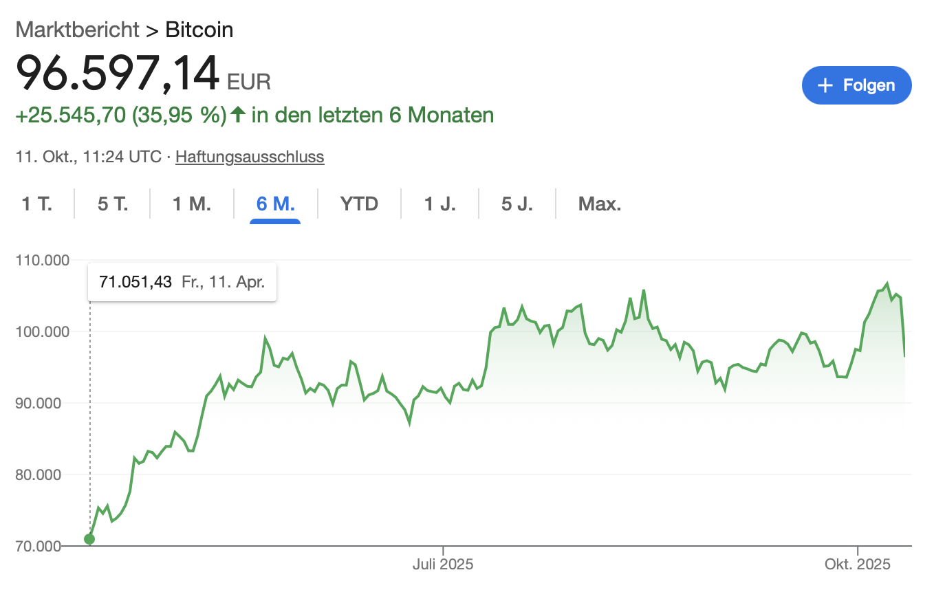
Task: Click the plus icon in Folgen button
Action: (x=825, y=85)
